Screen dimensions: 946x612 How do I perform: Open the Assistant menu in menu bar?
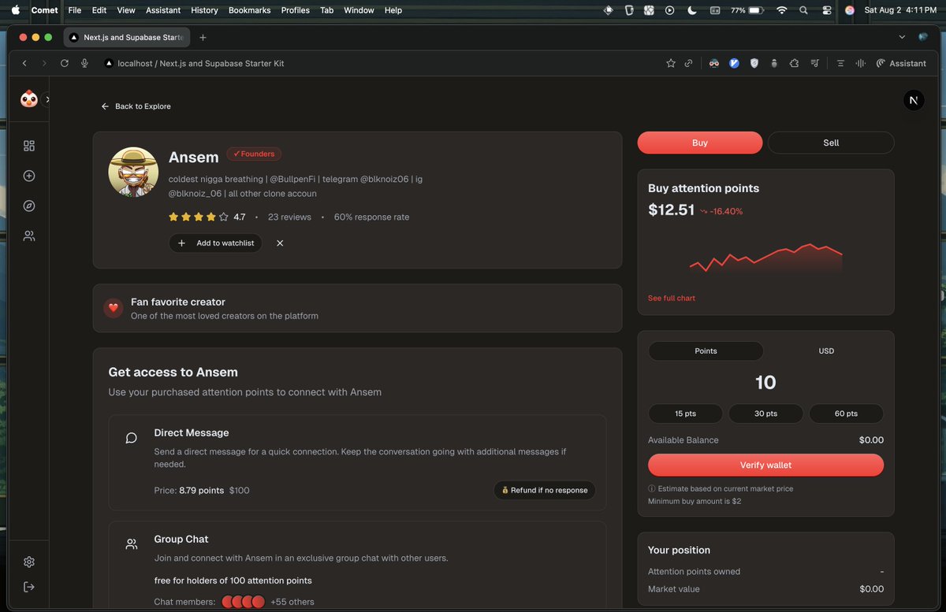point(163,10)
